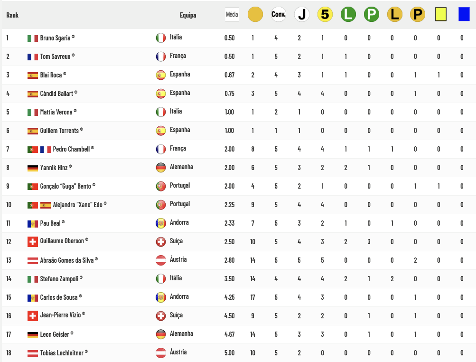Open Bruno Sgaria player profile
The width and height of the screenshot is (476, 362).
point(55,38)
